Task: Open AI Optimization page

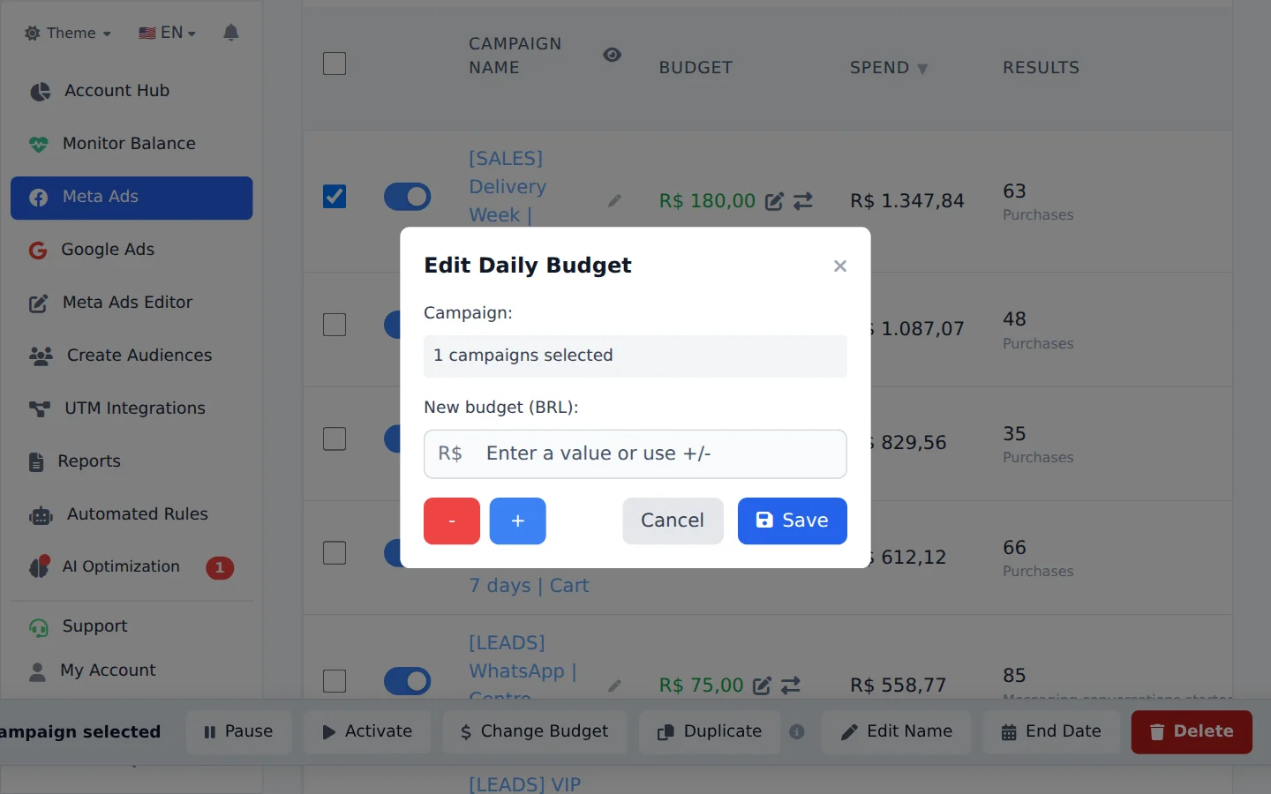Action: click(132, 567)
